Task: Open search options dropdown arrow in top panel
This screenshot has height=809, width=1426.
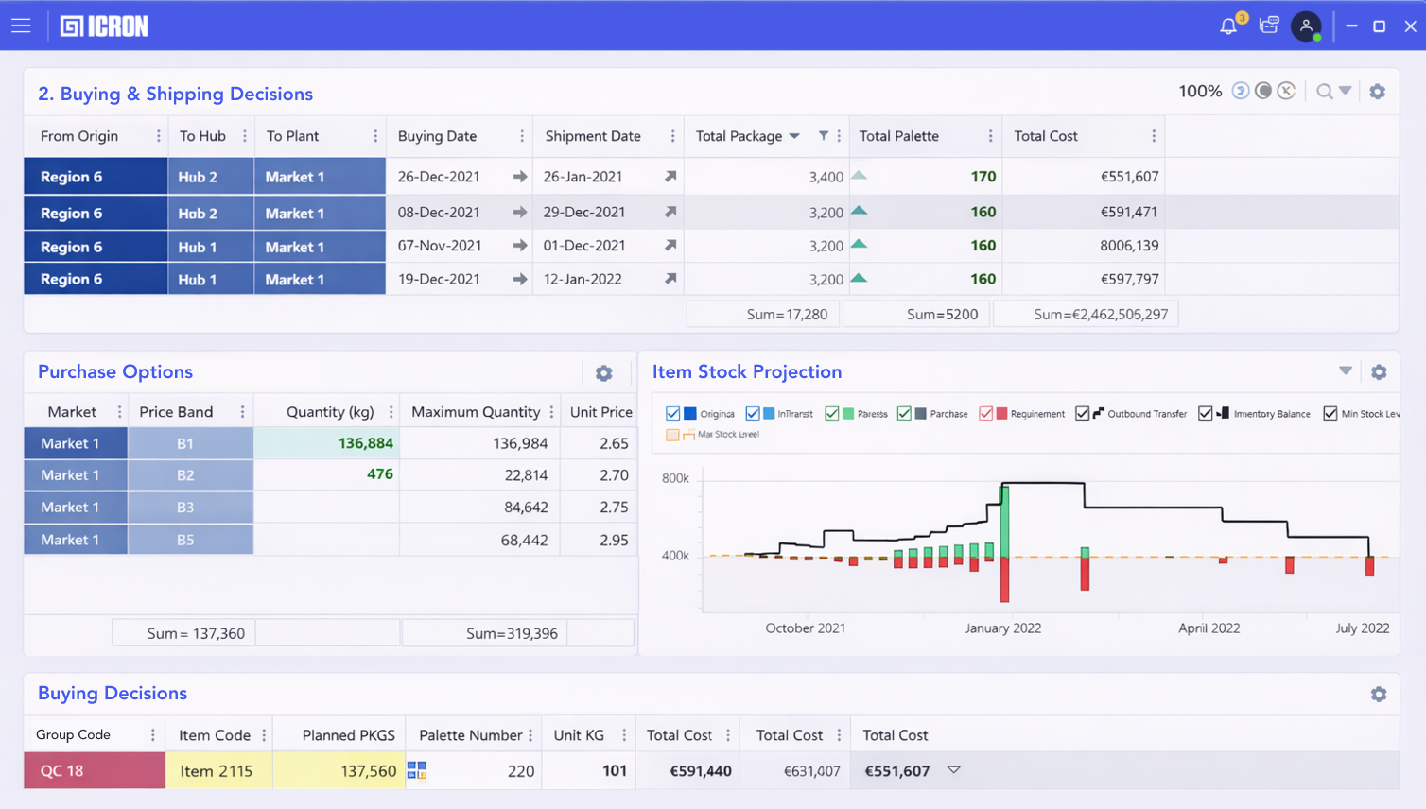Action: click(1346, 92)
